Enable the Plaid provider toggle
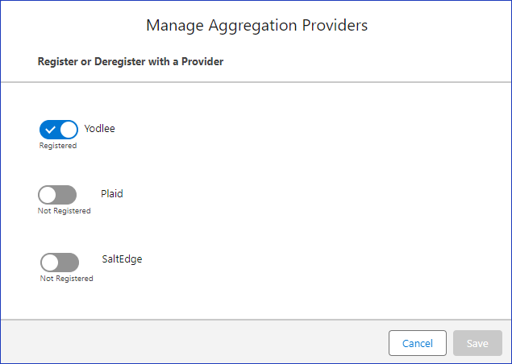Image resolution: width=512 pixels, height=364 pixels. (57, 195)
